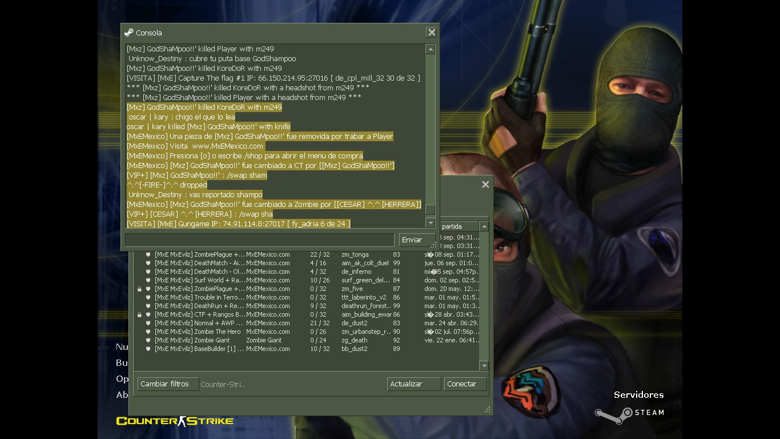The image size is (780, 439).
Task: Click Actualizar to refresh servers
Action: pyautogui.click(x=413, y=384)
